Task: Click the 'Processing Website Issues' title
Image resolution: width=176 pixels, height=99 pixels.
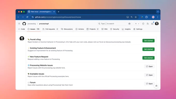Action: click(x=41, y=65)
